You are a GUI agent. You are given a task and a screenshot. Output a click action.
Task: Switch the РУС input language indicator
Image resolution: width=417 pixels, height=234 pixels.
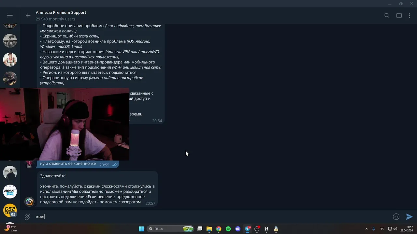point(382,229)
